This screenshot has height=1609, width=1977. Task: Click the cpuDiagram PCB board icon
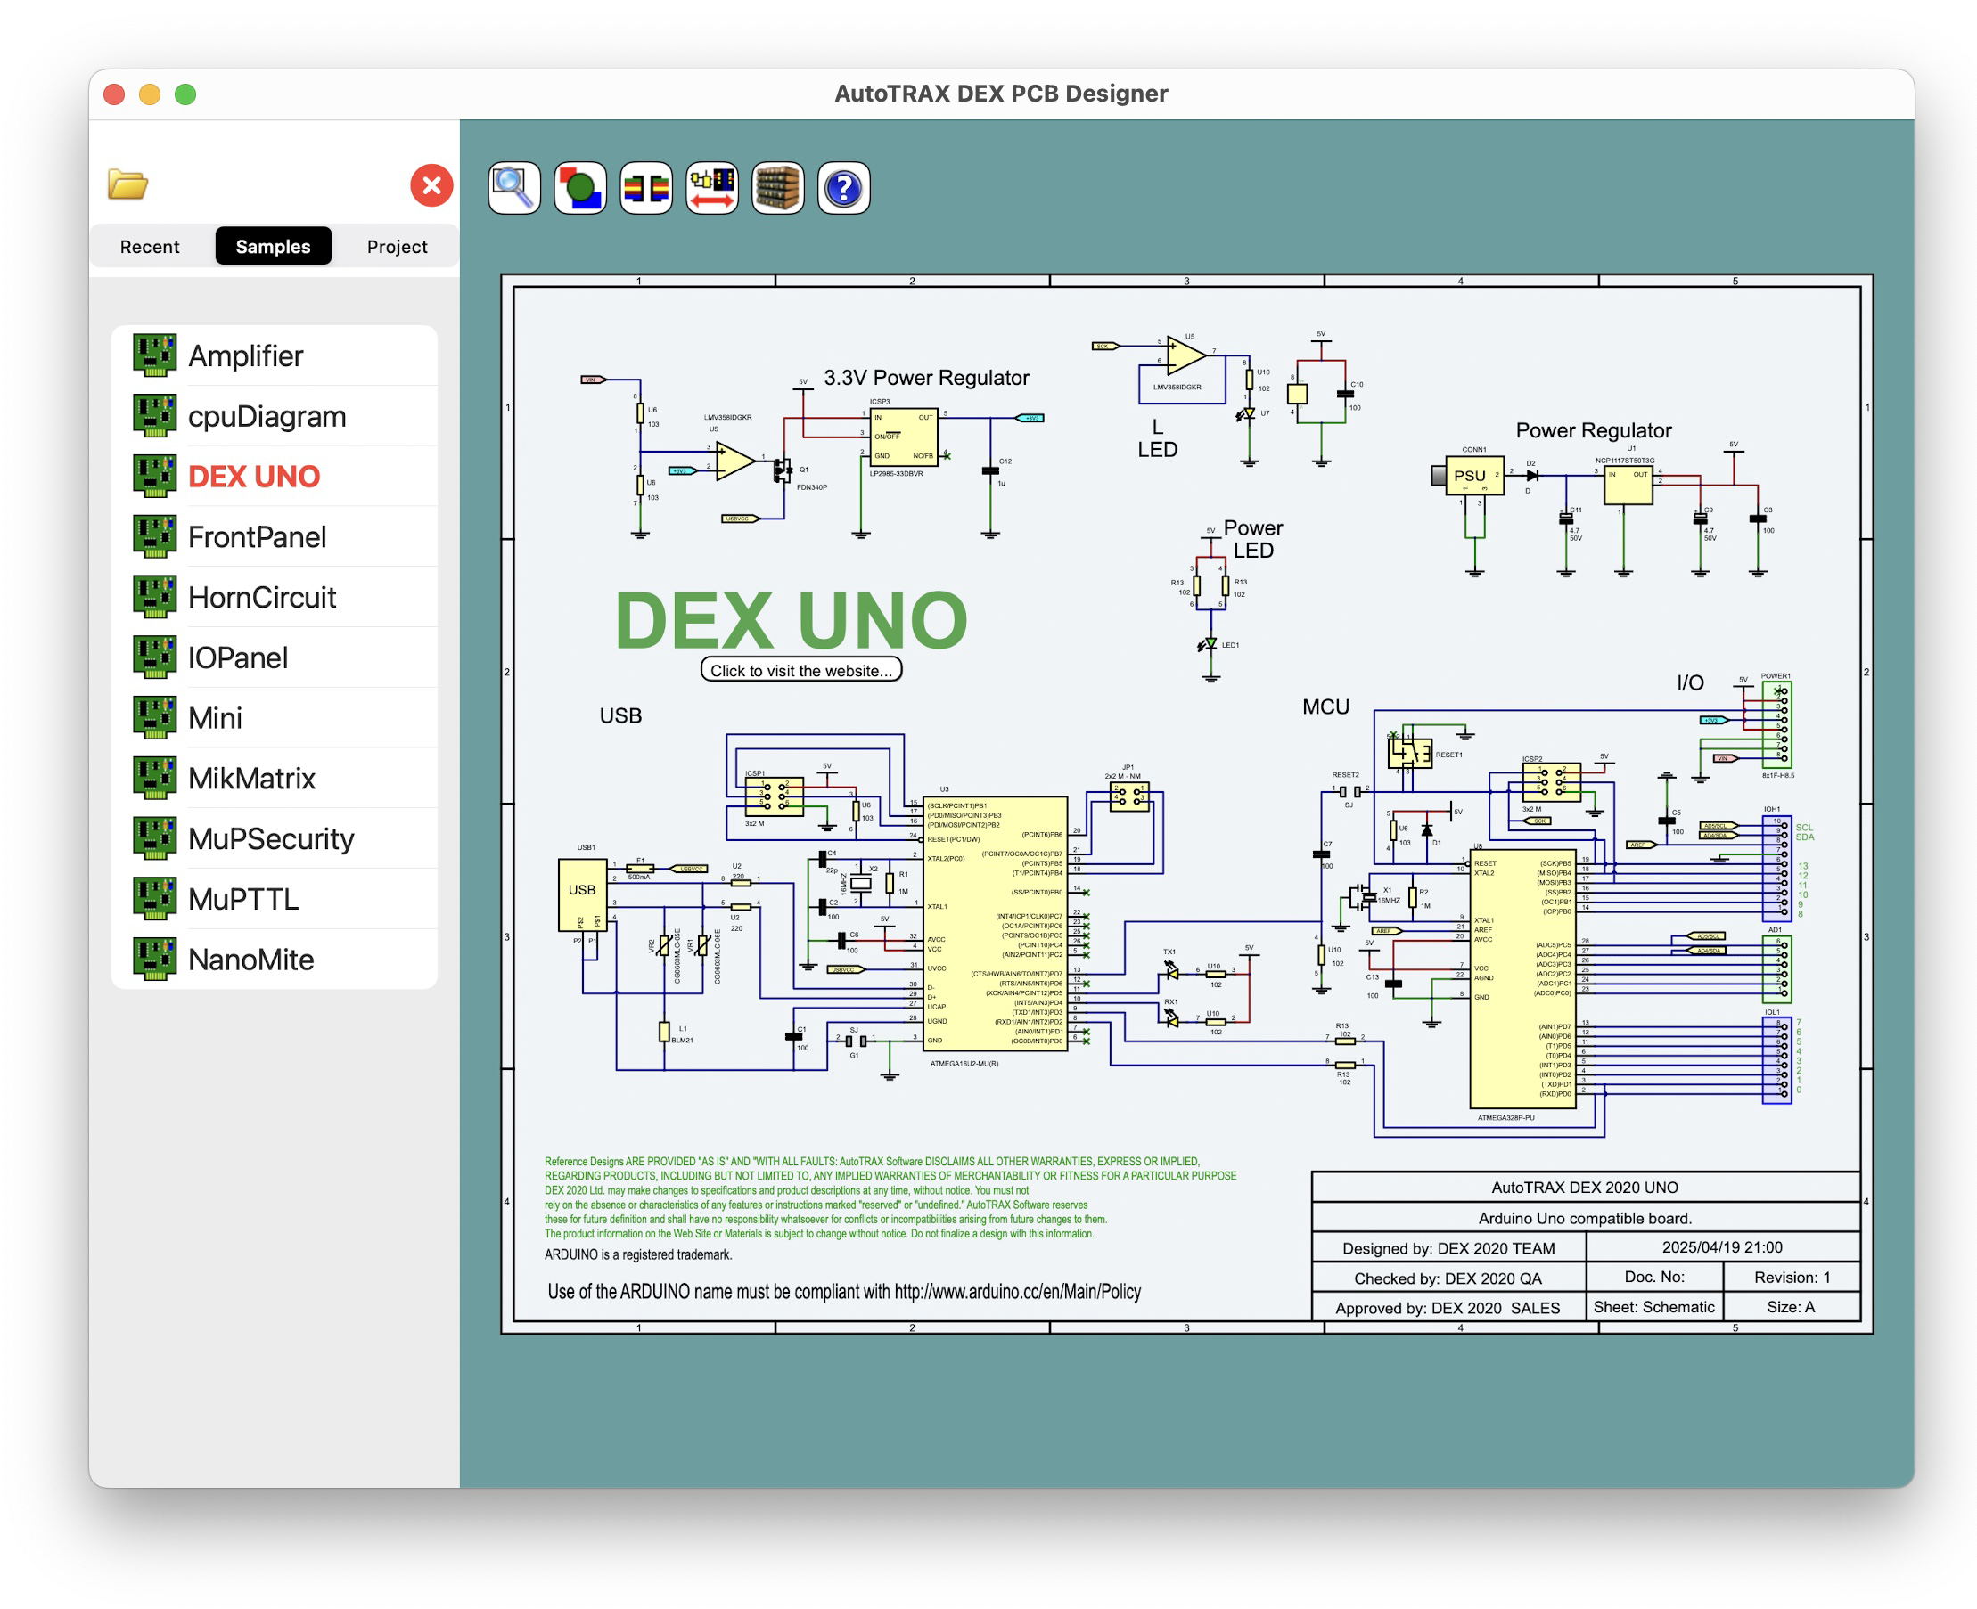(x=155, y=416)
